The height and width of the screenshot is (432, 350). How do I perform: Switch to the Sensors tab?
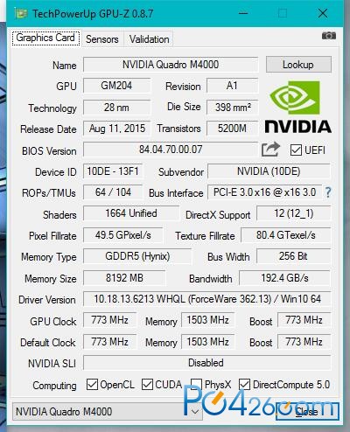tap(102, 39)
